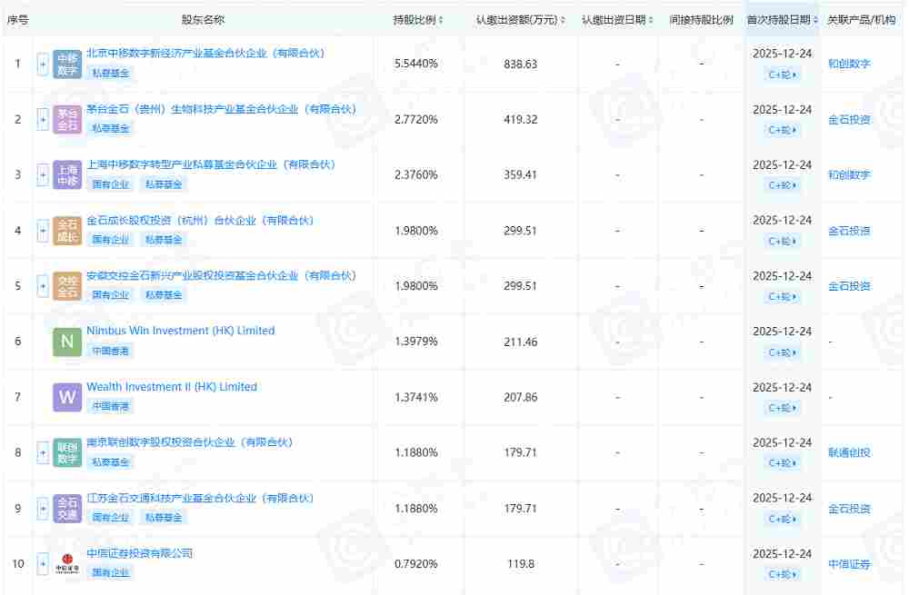
Task: Select the 上海中移 shareholder avatar icon
Action: [x=65, y=174]
